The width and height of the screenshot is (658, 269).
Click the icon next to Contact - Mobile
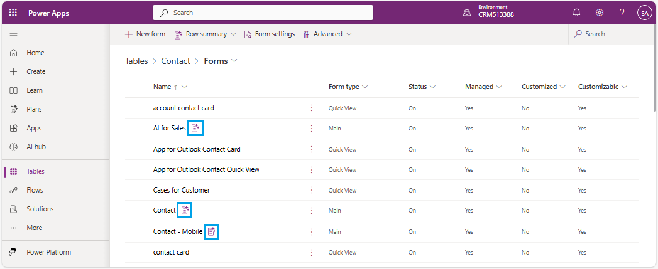212,231
